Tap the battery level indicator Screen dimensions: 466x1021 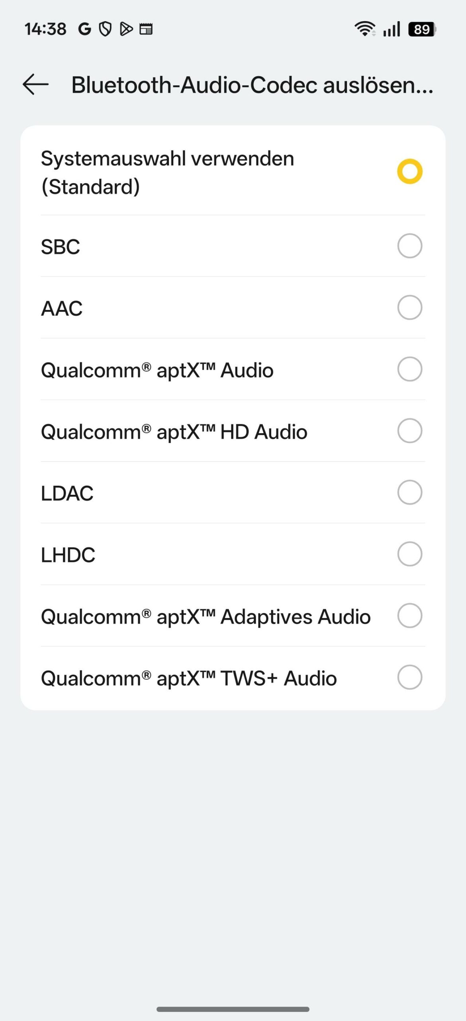tap(422, 29)
